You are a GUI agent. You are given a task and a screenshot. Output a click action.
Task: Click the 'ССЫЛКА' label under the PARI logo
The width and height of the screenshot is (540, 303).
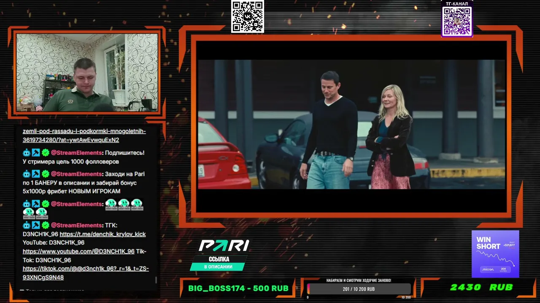tap(219, 259)
